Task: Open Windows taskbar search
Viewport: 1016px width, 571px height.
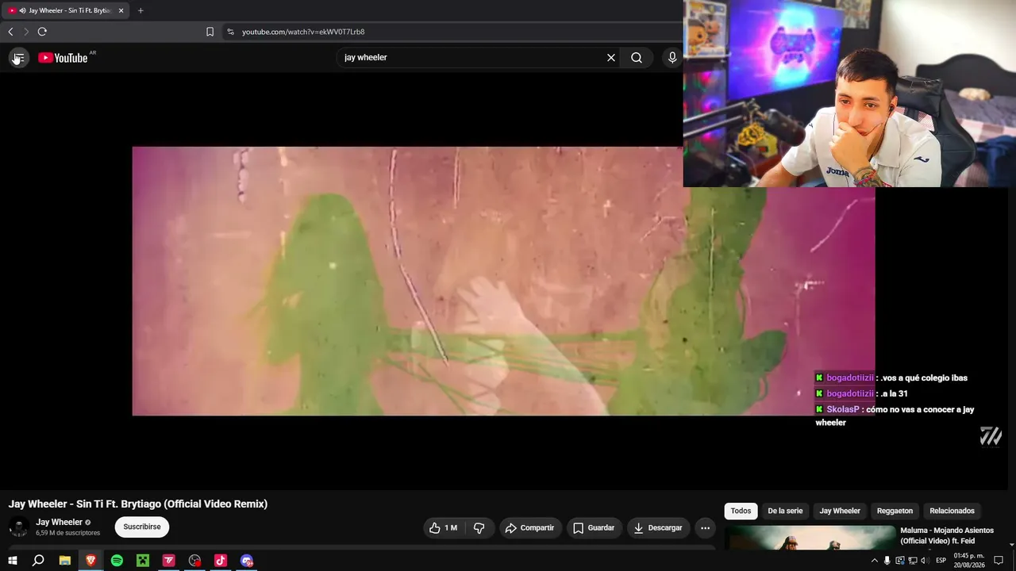Action: point(38,561)
